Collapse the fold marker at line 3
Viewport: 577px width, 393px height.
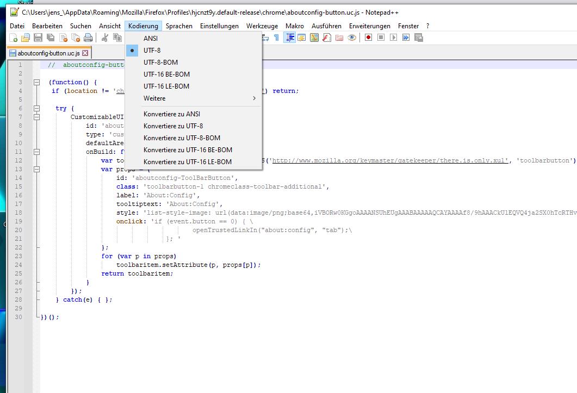click(37, 82)
